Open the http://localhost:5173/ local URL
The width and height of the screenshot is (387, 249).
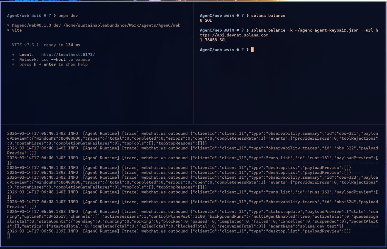68,55
